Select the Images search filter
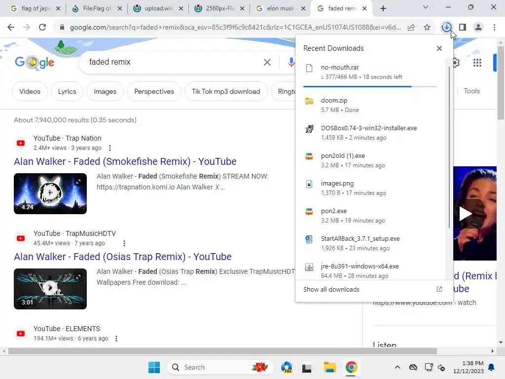This screenshot has width=505, height=379. tap(105, 91)
